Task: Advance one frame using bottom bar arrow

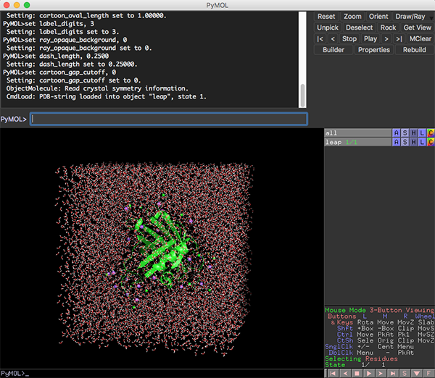Action: pos(381,374)
